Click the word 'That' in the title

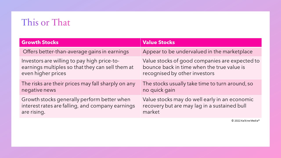[61, 22]
